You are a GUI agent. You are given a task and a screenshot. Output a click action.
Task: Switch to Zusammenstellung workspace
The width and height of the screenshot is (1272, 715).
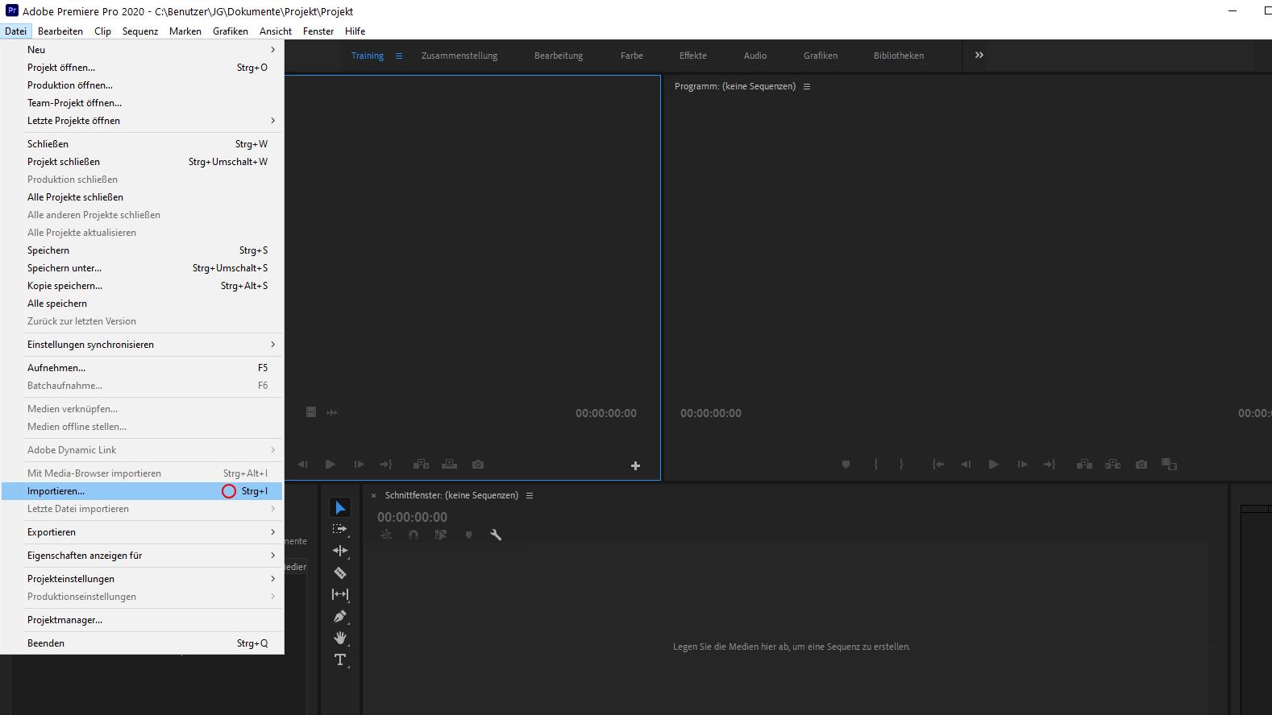(x=459, y=56)
